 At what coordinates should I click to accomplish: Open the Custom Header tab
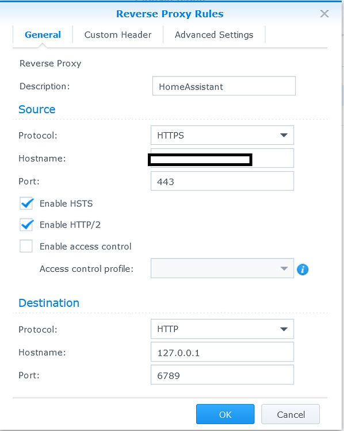(x=118, y=35)
